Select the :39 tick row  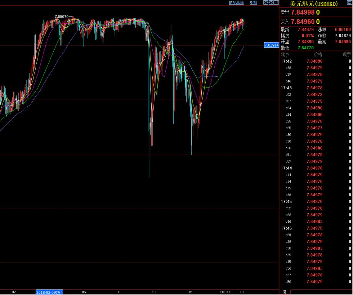[316, 74]
